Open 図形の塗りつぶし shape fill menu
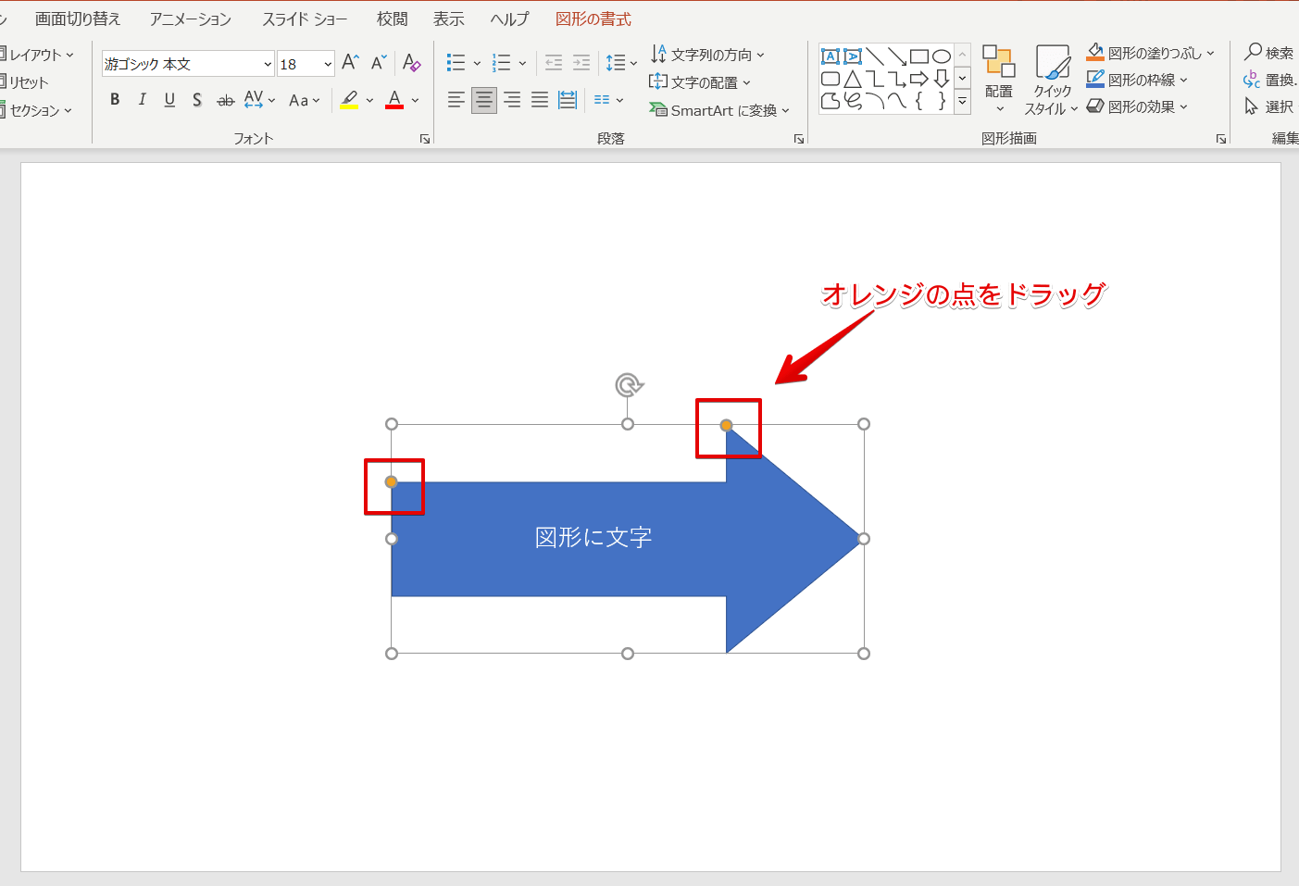Screen dimensions: 1299x886 click(x=1151, y=53)
